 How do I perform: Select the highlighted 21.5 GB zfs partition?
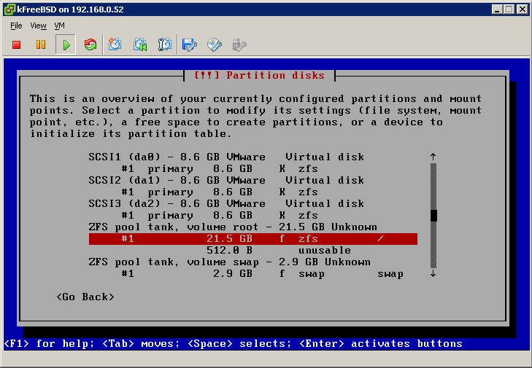(253, 239)
